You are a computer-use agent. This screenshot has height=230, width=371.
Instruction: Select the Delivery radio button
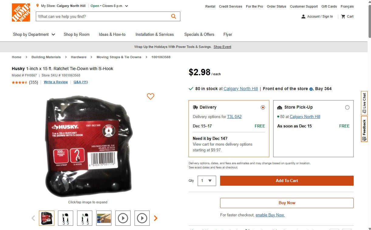[x=263, y=107]
